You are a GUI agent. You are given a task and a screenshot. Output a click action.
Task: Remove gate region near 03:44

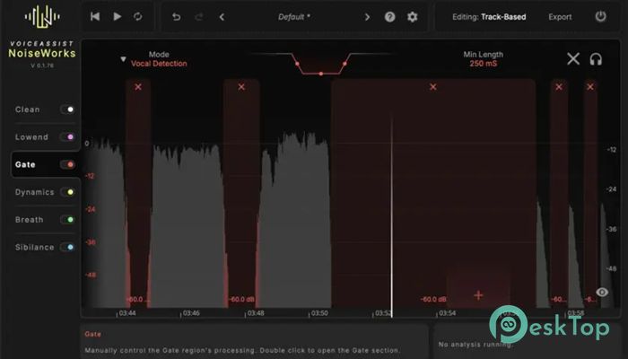[x=138, y=87]
